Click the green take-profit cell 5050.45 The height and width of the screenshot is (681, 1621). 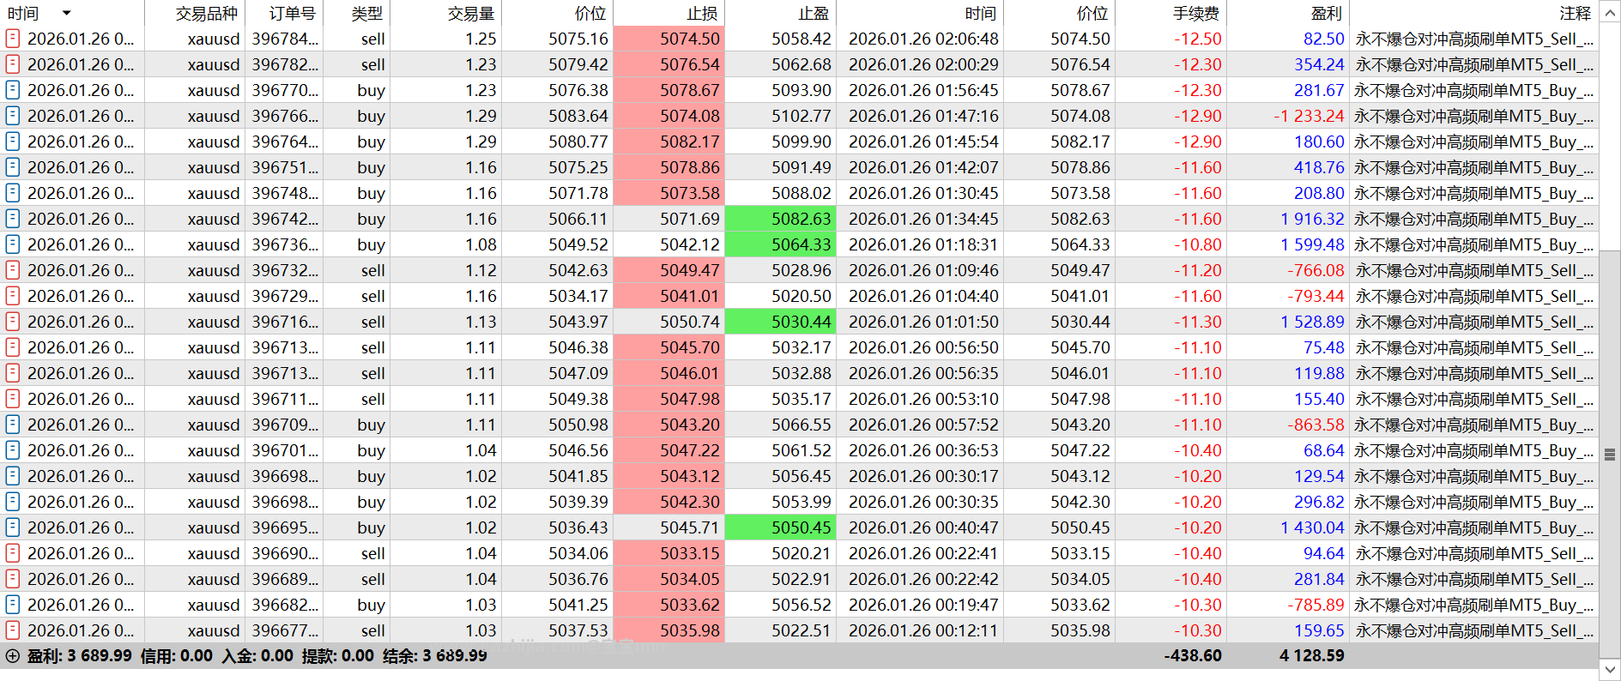pyautogui.click(x=780, y=527)
